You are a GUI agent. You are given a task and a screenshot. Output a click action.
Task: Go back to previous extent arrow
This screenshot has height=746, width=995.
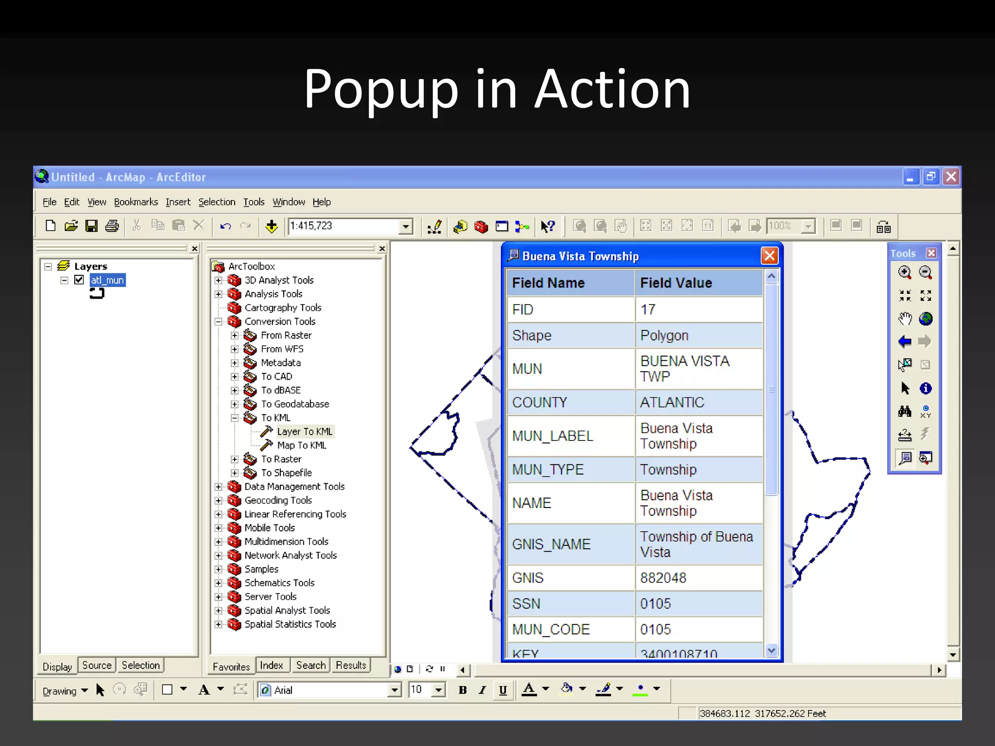(905, 341)
